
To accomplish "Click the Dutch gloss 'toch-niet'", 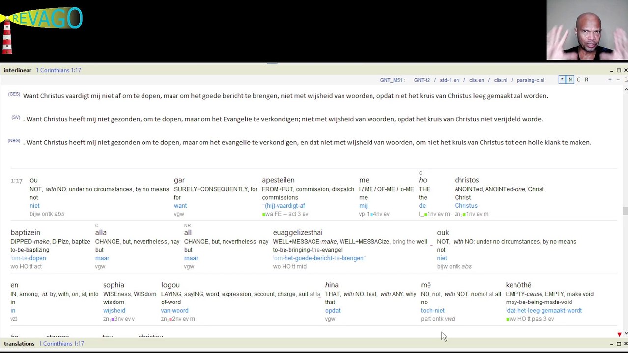I will point(432,311).
